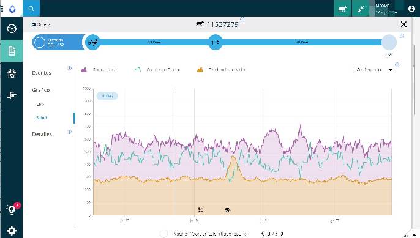Click the cow event icon at chart bottom

coord(227,210)
